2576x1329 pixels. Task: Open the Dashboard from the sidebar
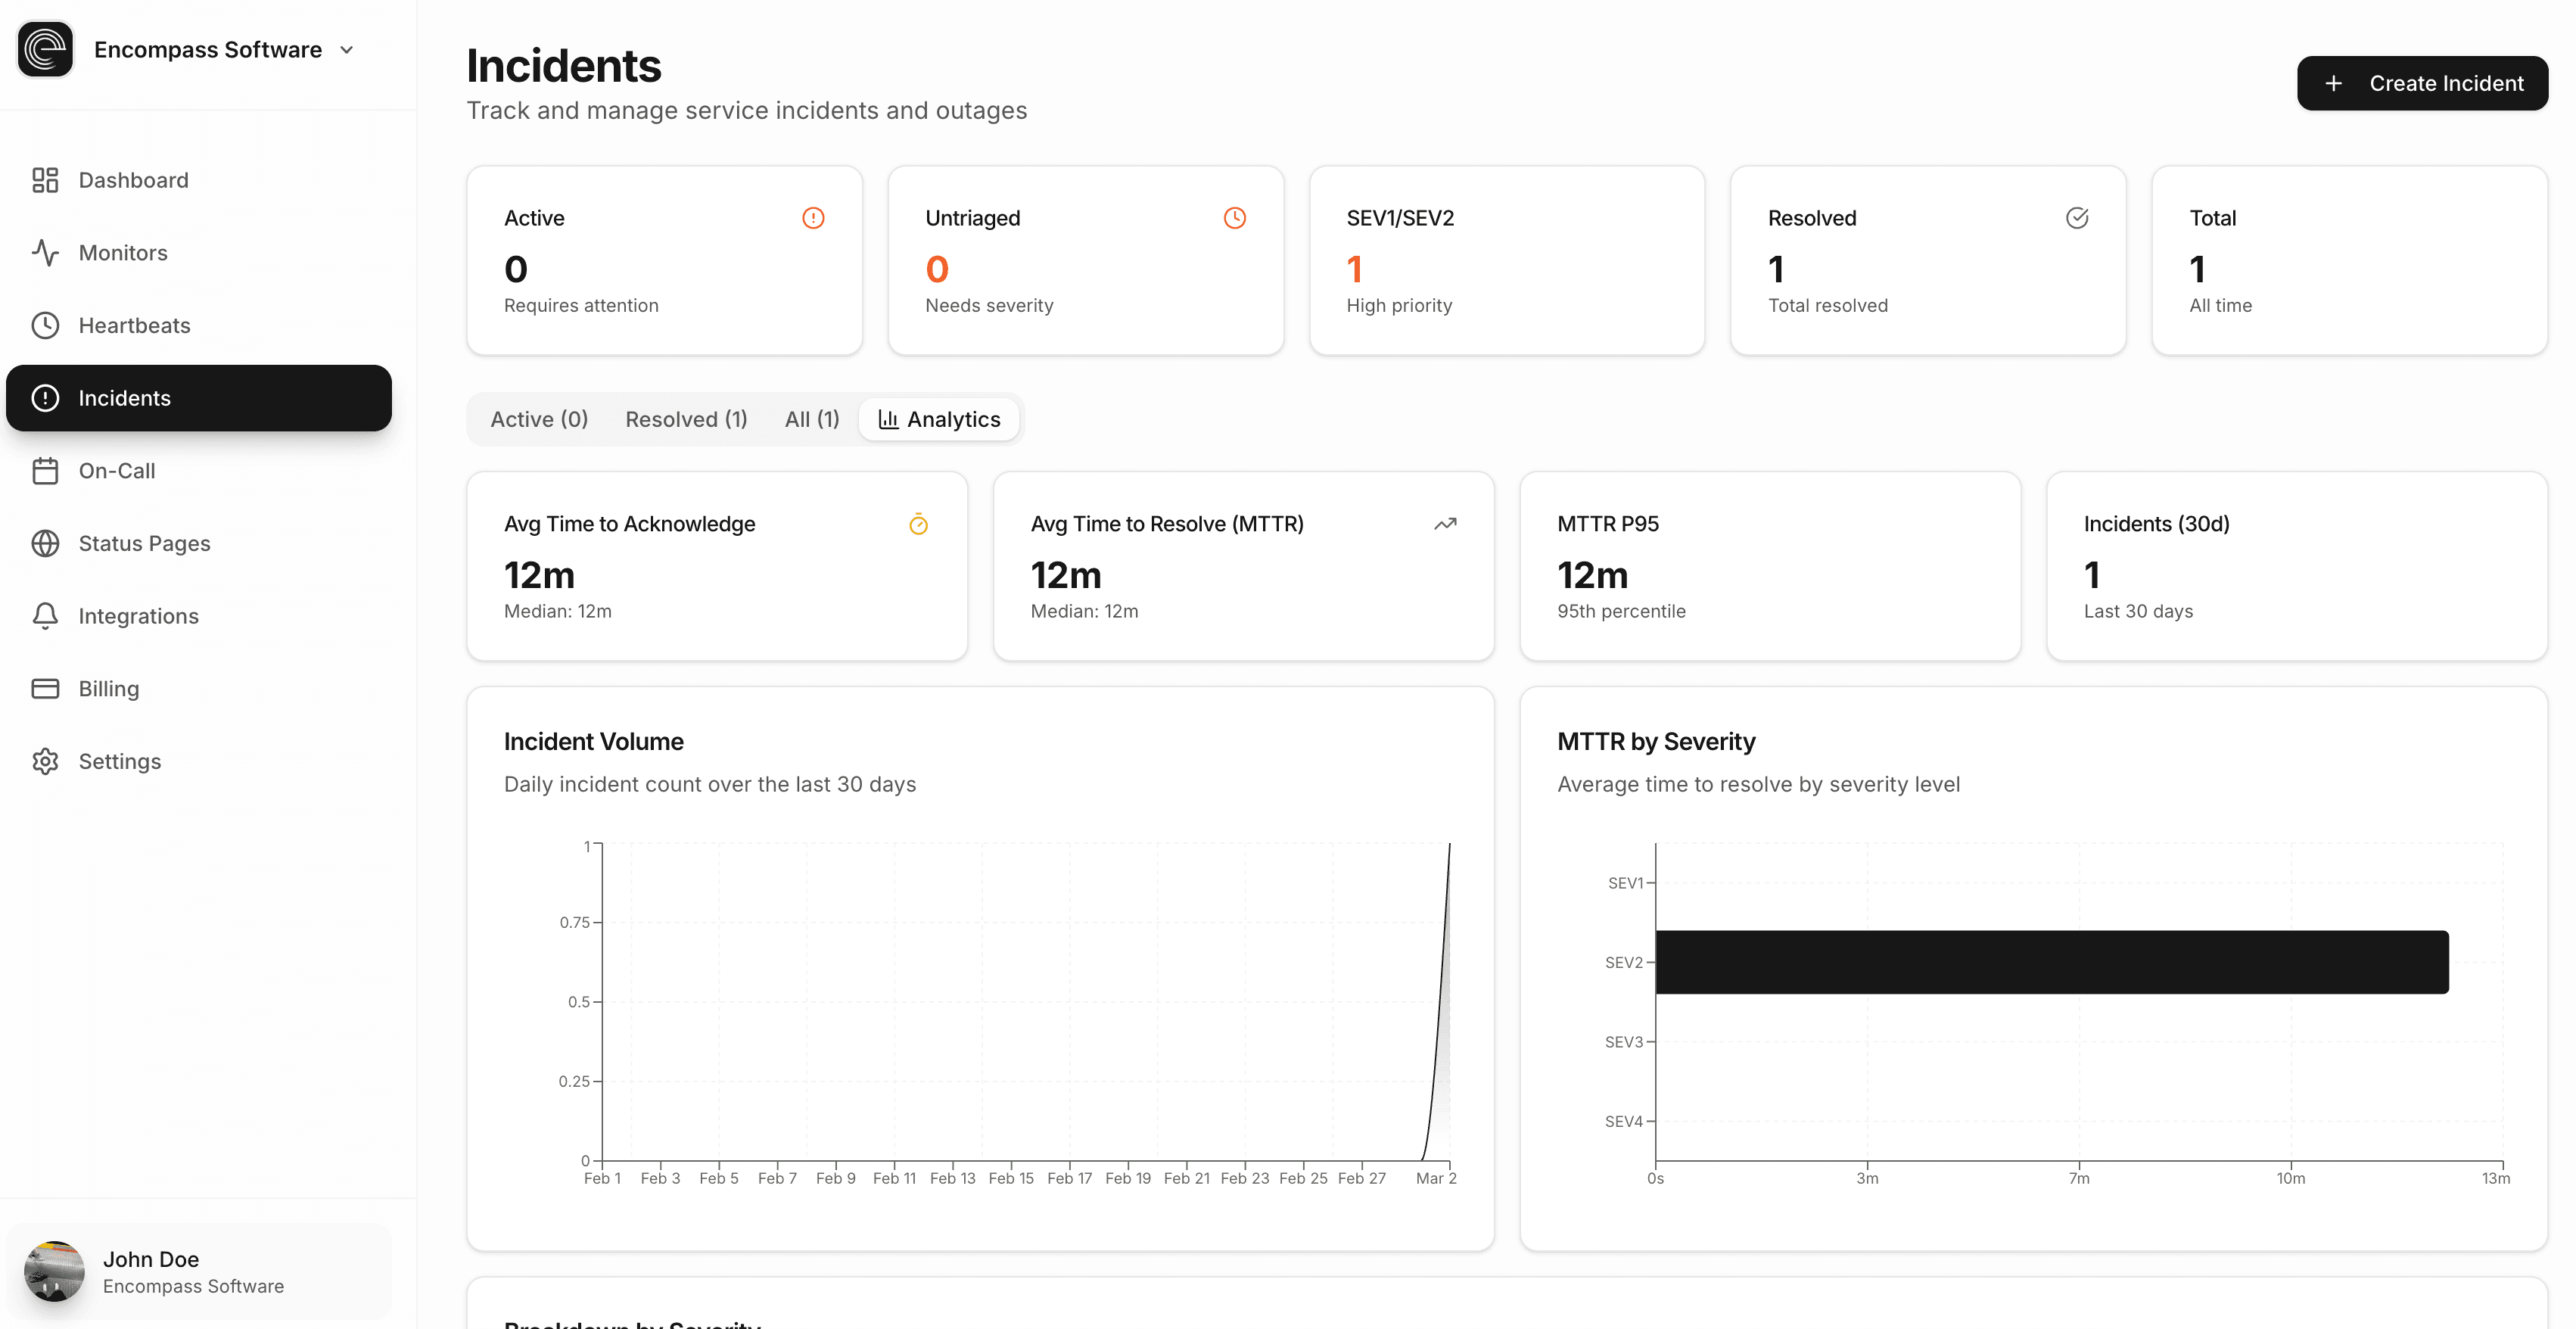133,180
